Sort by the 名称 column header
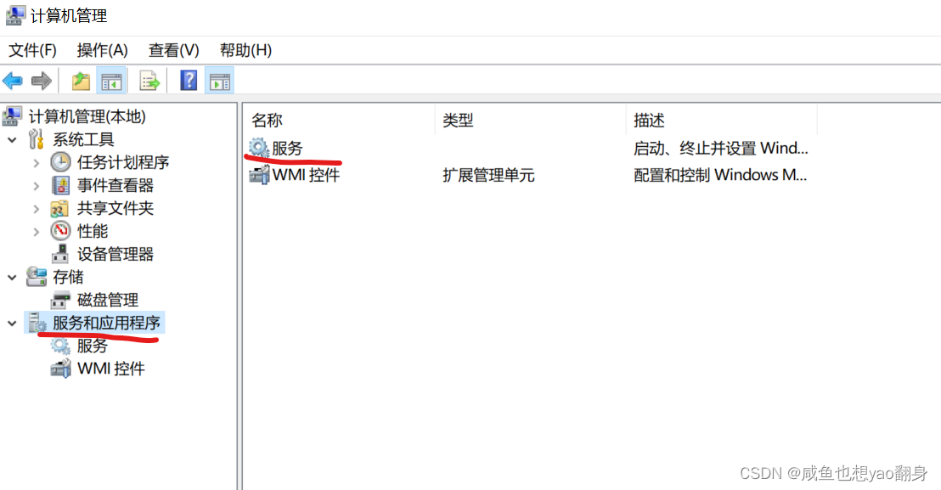This screenshot has width=941, height=490. tap(339, 120)
